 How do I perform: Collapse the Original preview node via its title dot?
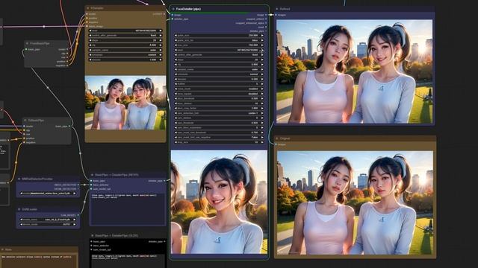(x=277, y=138)
